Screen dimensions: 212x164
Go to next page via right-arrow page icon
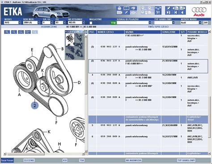182,8
